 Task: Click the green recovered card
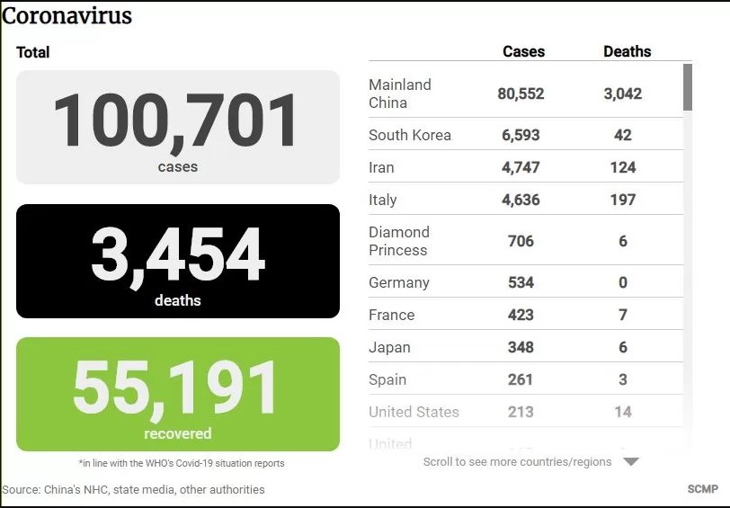point(178,394)
